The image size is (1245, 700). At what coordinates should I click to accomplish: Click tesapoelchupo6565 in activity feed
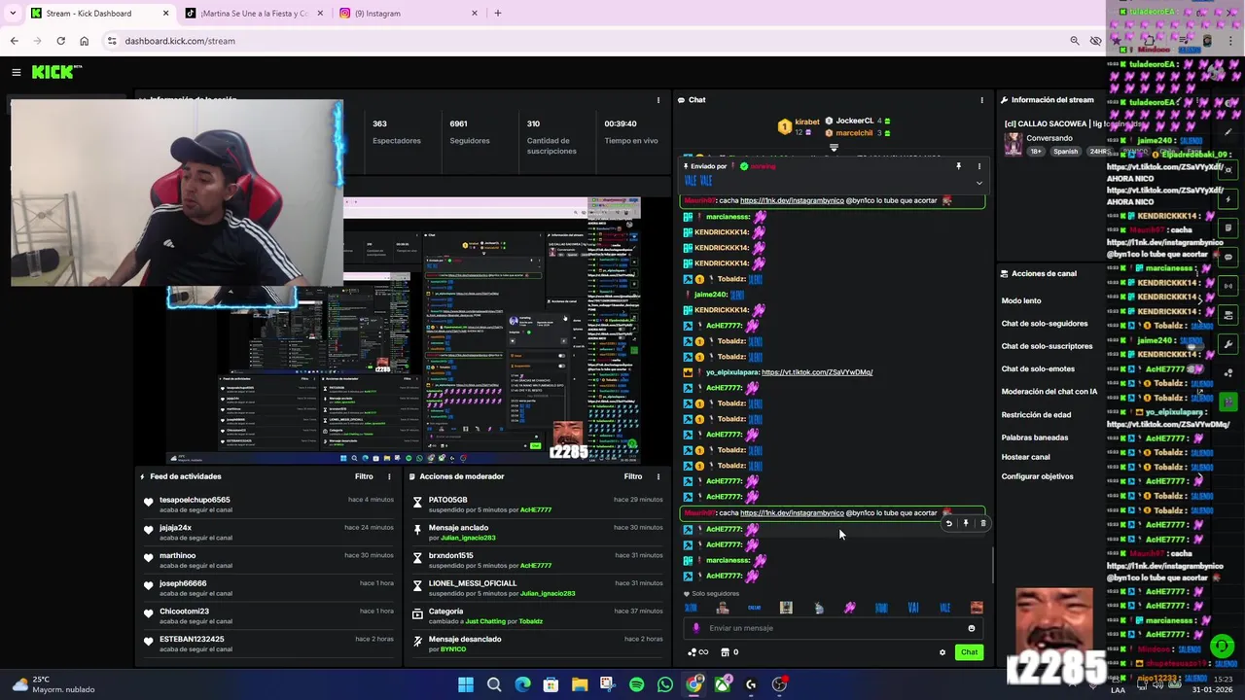195,500
